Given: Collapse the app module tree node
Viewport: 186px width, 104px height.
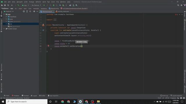Looking at the screenshot, I should 4,14.
